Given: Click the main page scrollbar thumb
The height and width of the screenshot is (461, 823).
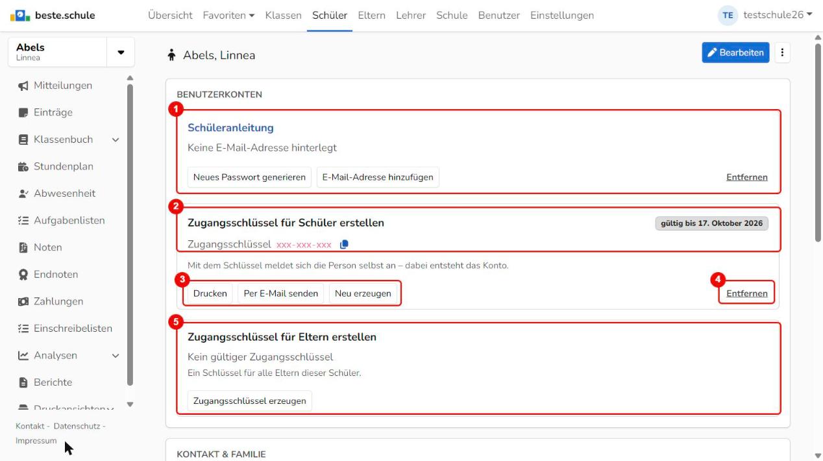Looking at the screenshot, I should click(x=818, y=143).
